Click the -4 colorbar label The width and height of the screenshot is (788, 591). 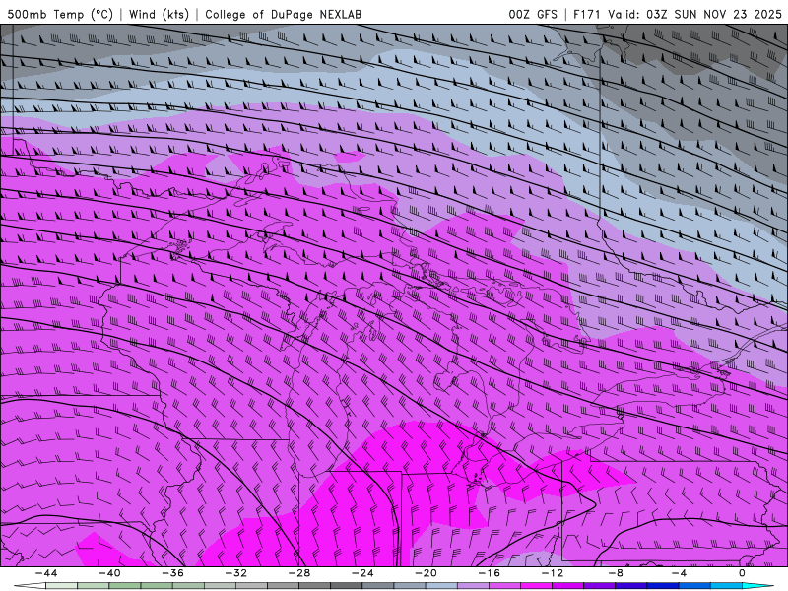tap(679, 573)
